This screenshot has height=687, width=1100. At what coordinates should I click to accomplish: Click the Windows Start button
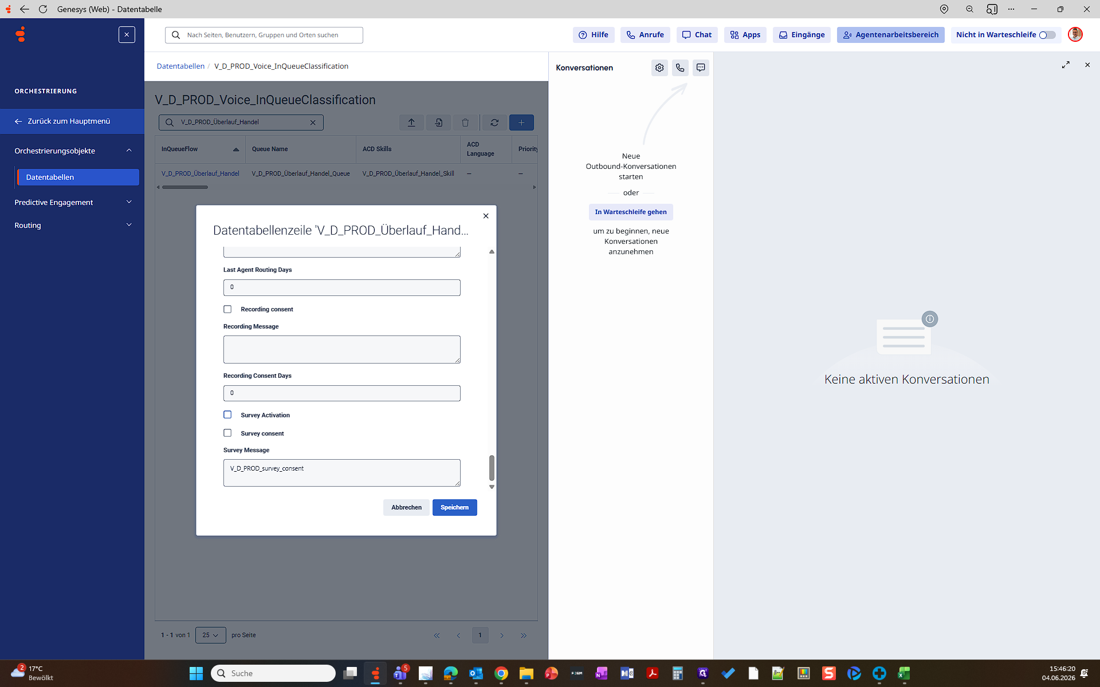tap(196, 673)
